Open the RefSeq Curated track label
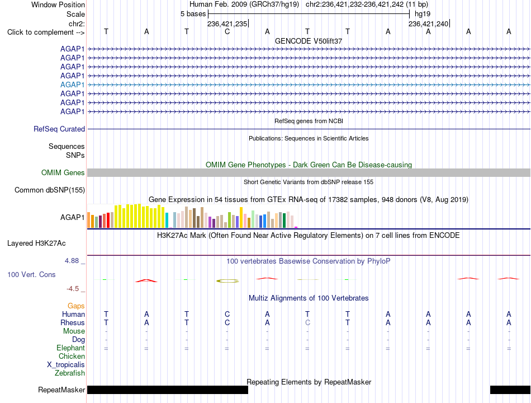Image resolution: width=531 pixels, height=403 pixels. 59,129
